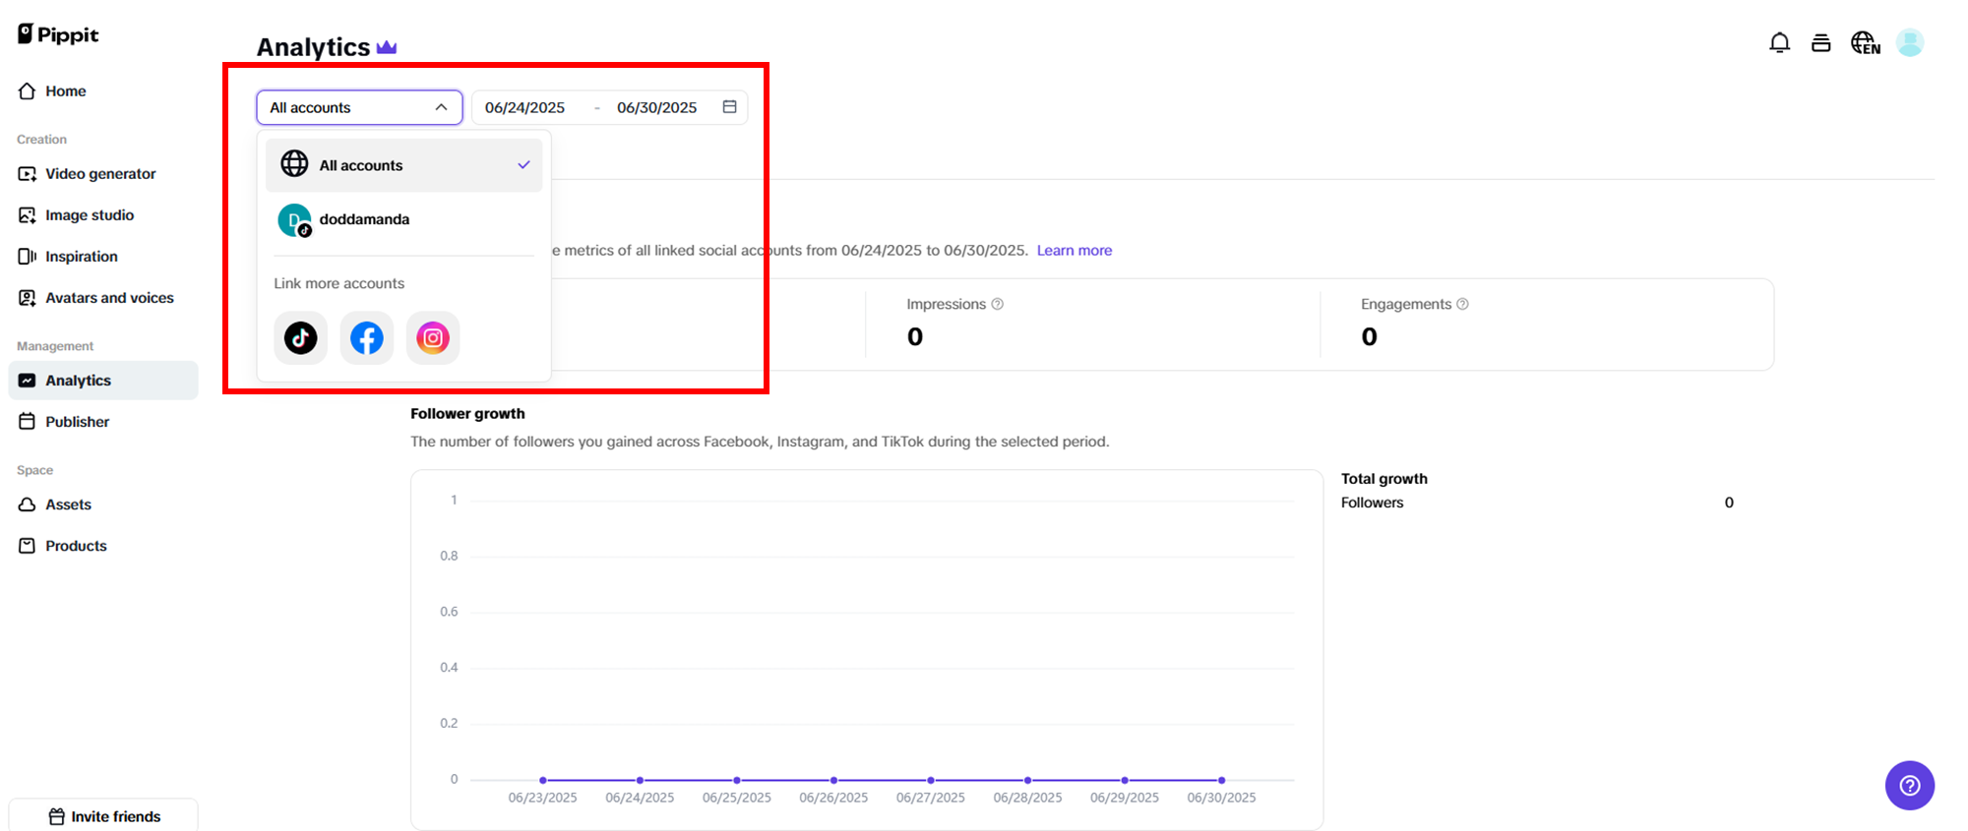Click the credits stack icon
This screenshot has height=831, width=1968.
coord(1820,42)
